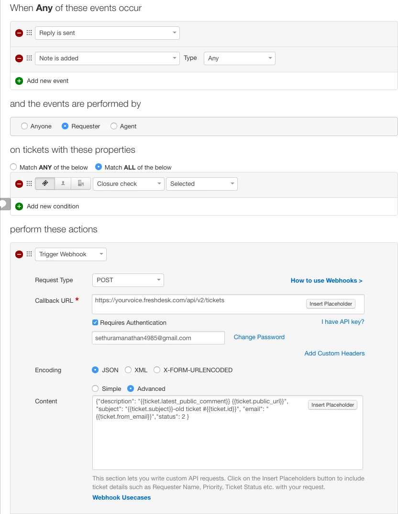Select the company fields building icon

point(81,183)
